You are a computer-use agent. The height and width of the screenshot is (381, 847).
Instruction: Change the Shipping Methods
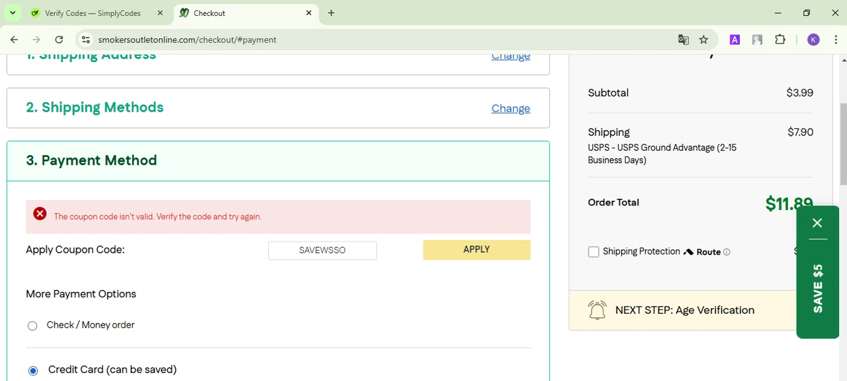[x=510, y=108]
